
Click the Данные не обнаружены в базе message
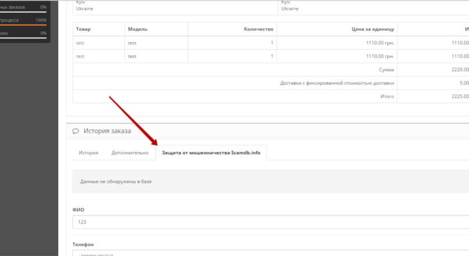(116, 182)
